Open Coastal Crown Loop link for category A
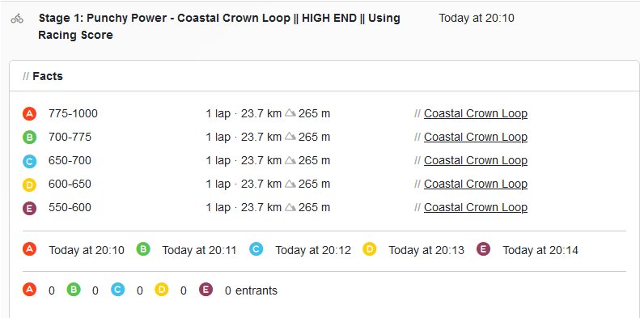This screenshot has width=640, height=318. click(476, 113)
